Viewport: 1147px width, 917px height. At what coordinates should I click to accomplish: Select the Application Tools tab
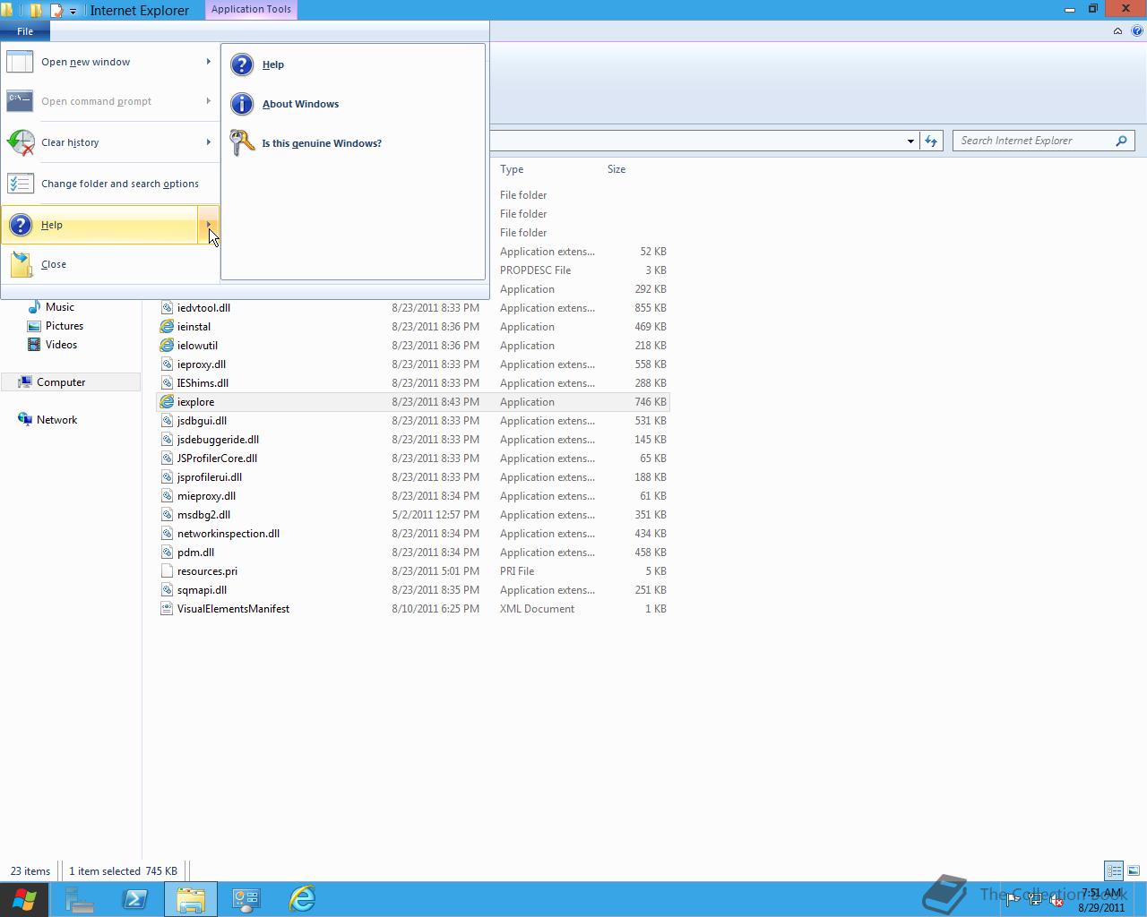(x=251, y=9)
